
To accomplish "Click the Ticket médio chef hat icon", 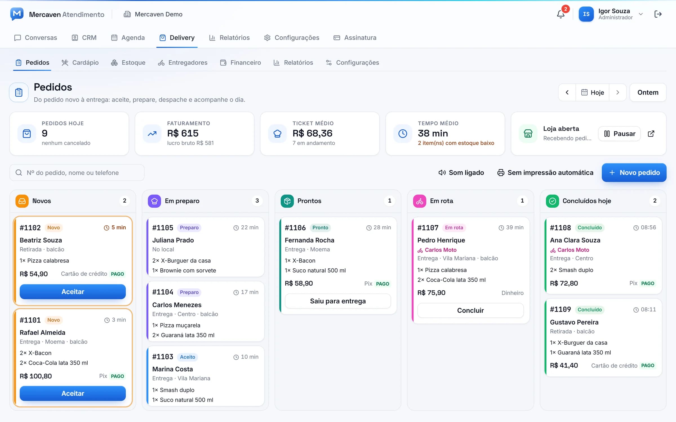I will (277, 134).
